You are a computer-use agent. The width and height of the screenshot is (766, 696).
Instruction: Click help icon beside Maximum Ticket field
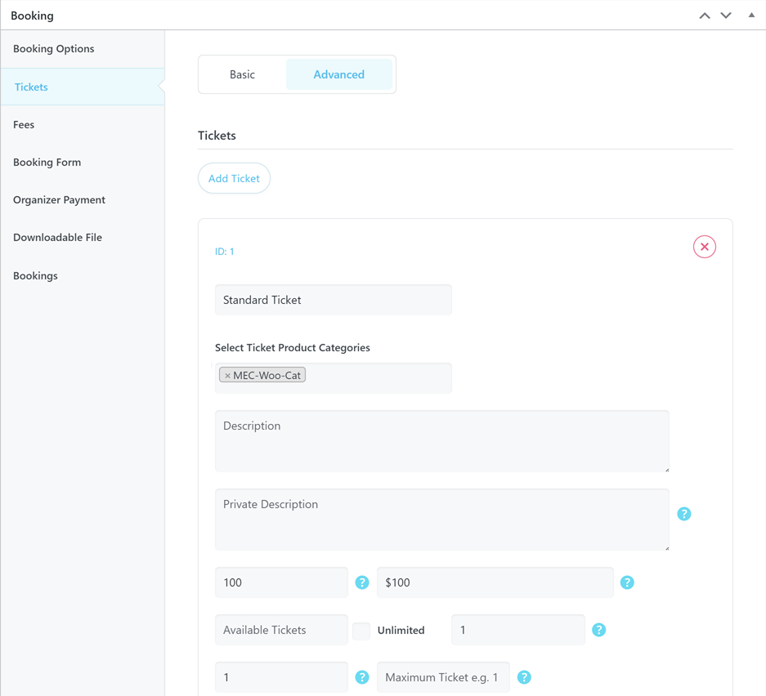click(x=524, y=677)
